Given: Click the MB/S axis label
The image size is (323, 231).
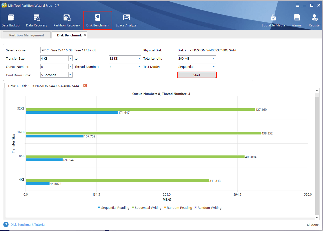Looking at the screenshot, I should click(167, 200).
